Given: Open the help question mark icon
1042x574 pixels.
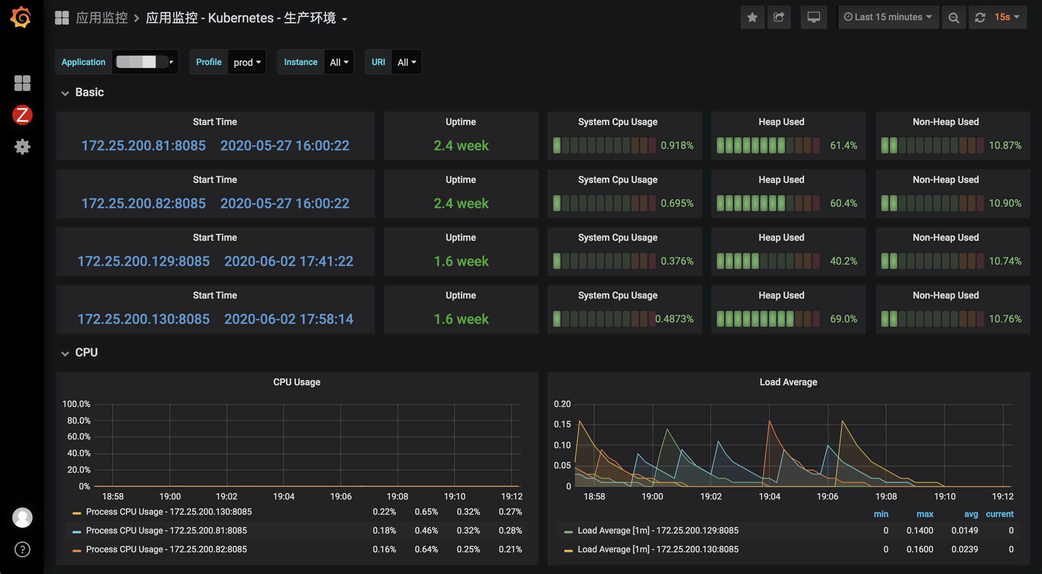Looking at the screenshot, I should click(22, 549).
